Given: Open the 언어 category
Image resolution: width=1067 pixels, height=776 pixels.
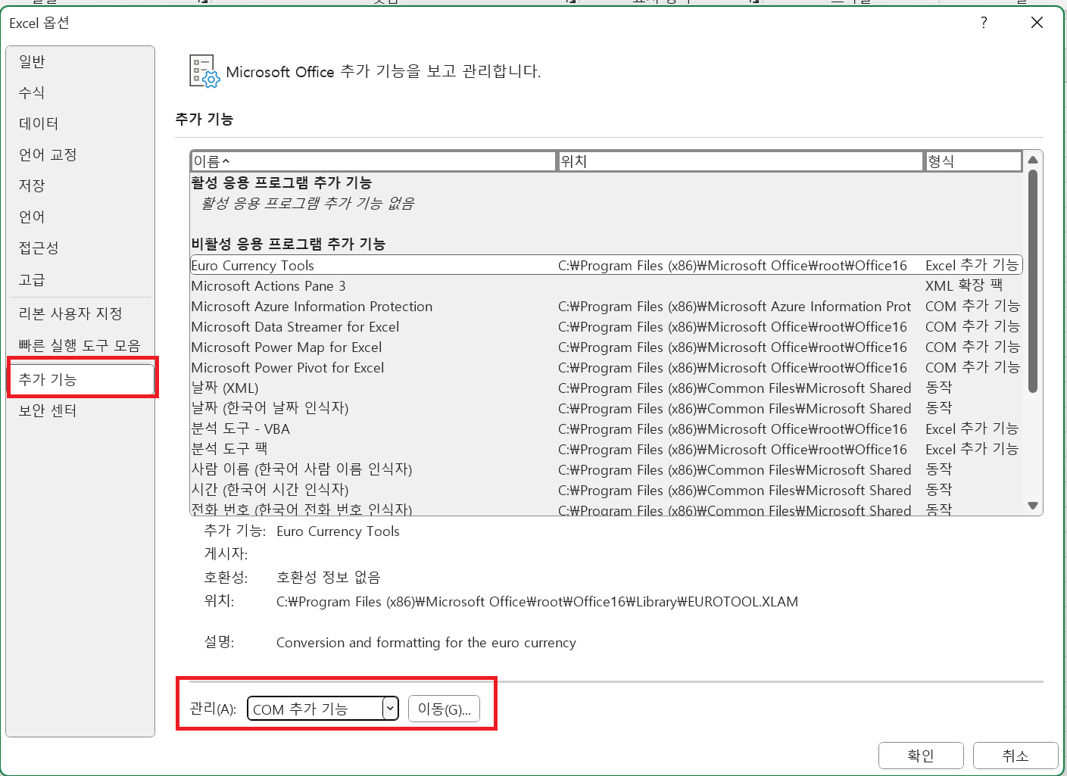Looking at the screenshot, I should tap(80, 217).
